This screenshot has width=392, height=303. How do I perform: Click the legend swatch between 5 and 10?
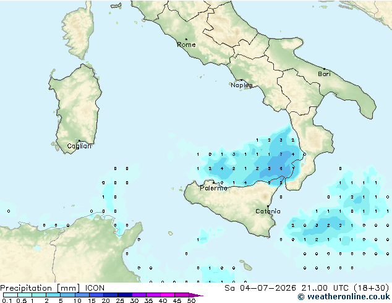click(x=67, y=295)
